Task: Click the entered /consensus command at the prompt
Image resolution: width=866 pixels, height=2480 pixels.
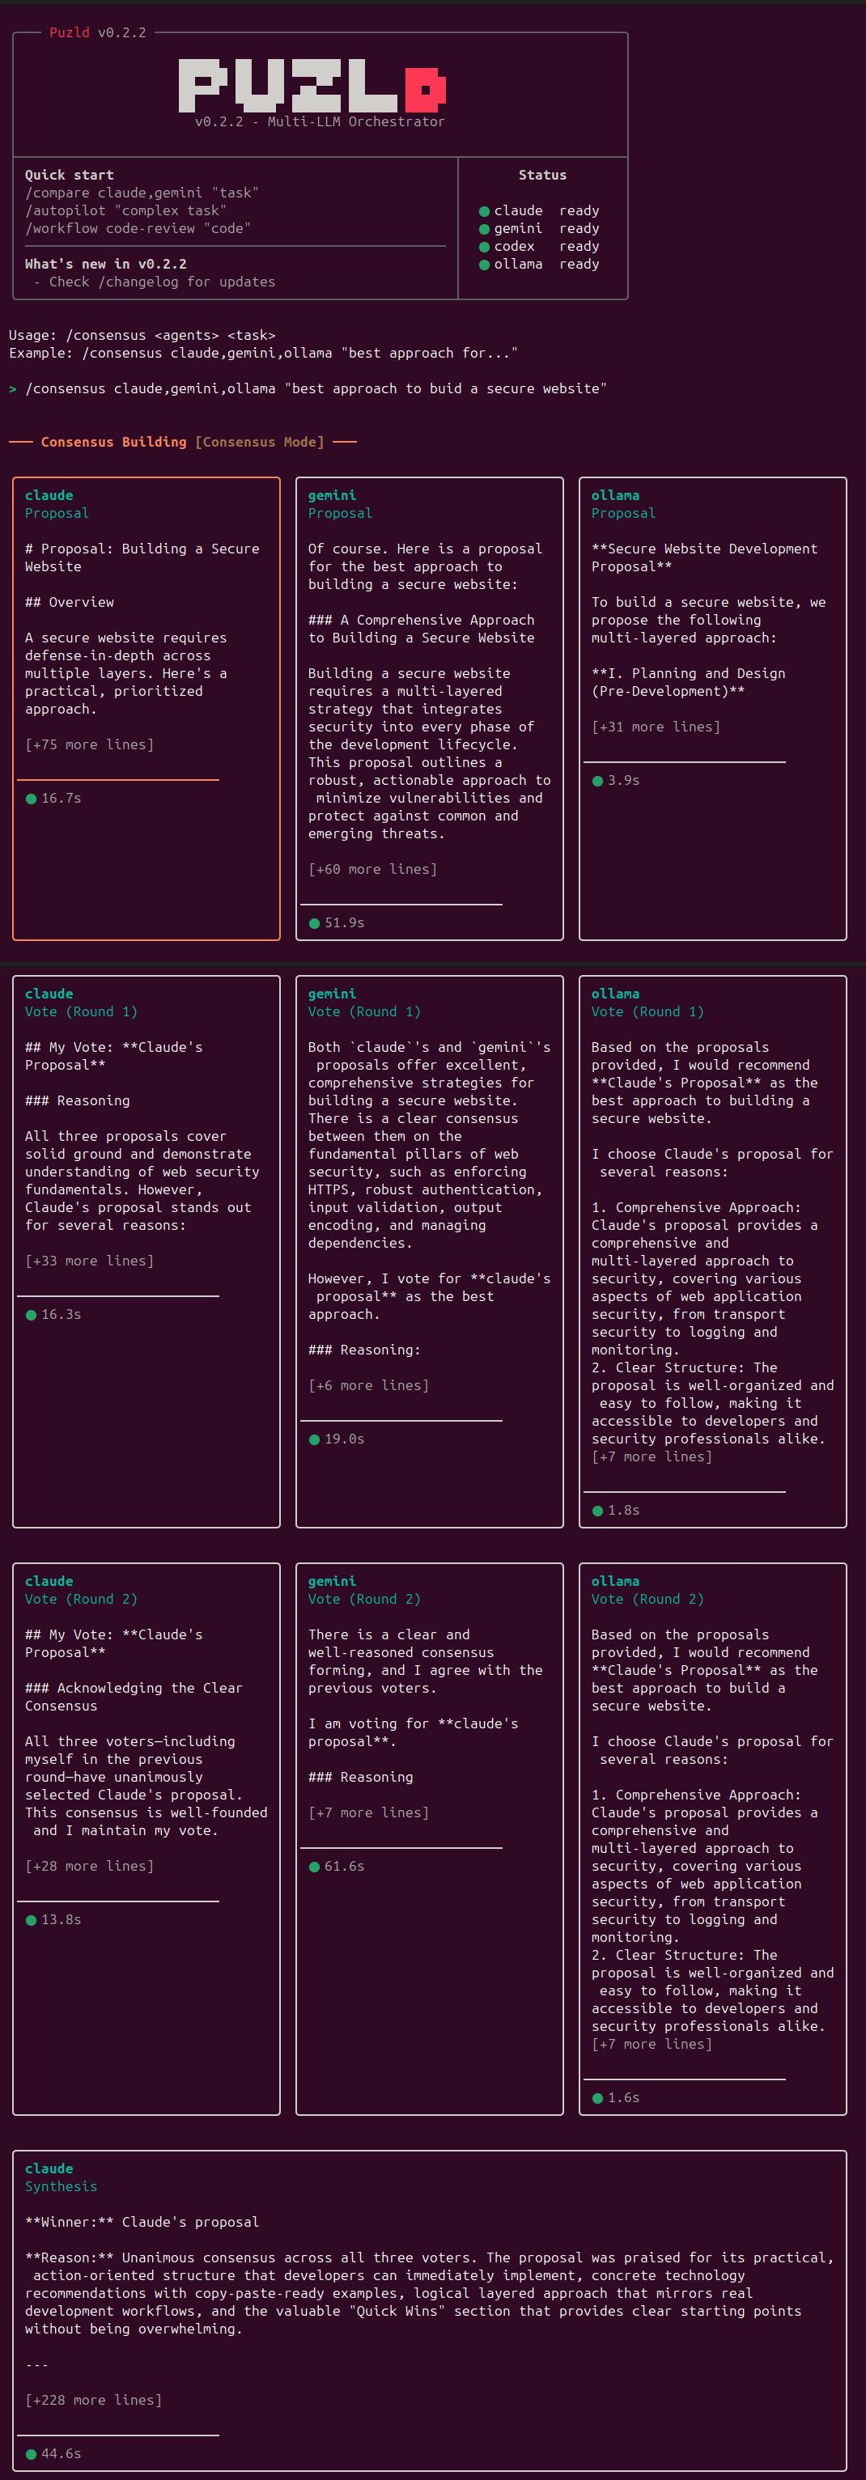Action: 316,388
